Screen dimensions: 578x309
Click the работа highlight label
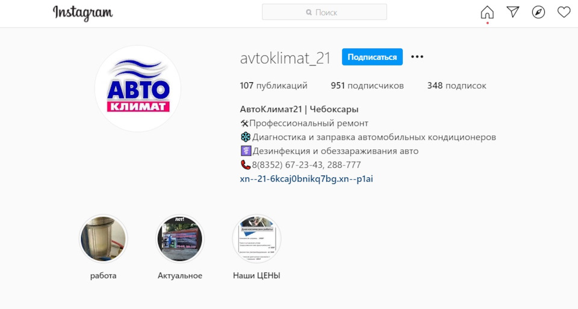[x=103, y=275]
